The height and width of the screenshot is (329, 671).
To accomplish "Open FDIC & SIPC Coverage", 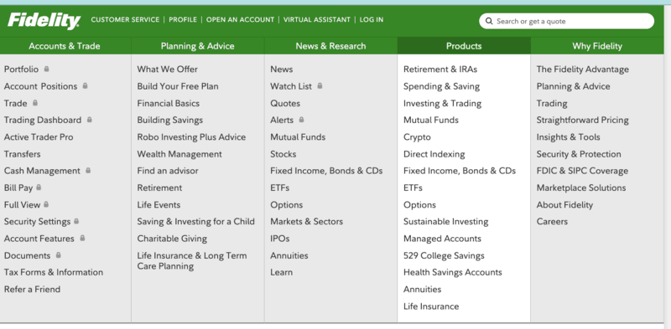I will tap(582, 171).
